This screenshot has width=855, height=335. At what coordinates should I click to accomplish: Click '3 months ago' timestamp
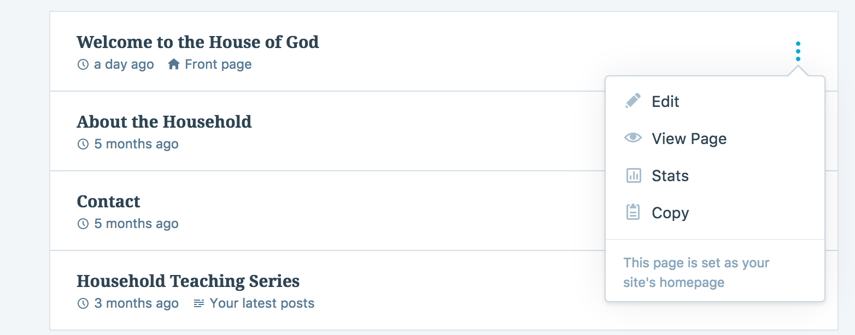click(136, 303)
